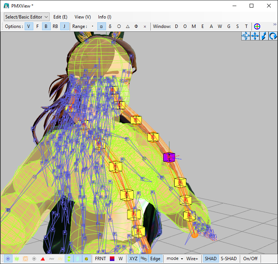This screenshot has width=278, height=264.
Task: Click the rotate view arrow icon
Action: coord(273,36)
